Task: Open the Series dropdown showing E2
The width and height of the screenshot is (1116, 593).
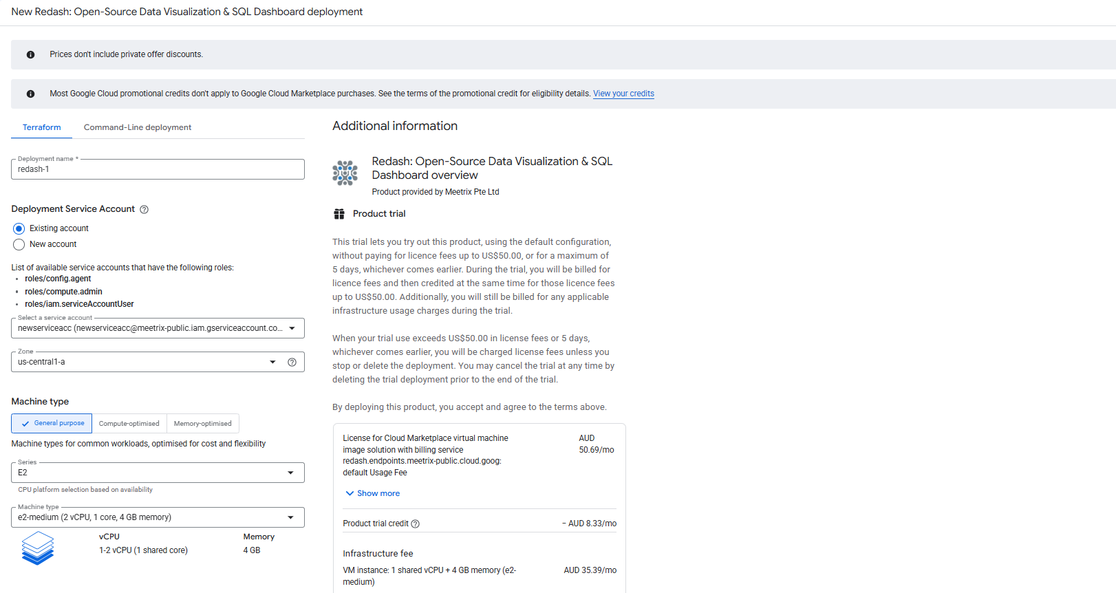Action: pyautogui.click(x=158, y=473)
